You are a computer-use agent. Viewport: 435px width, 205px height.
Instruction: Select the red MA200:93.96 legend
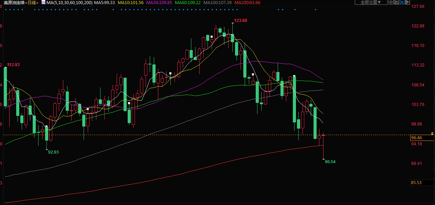coord(247,2)
